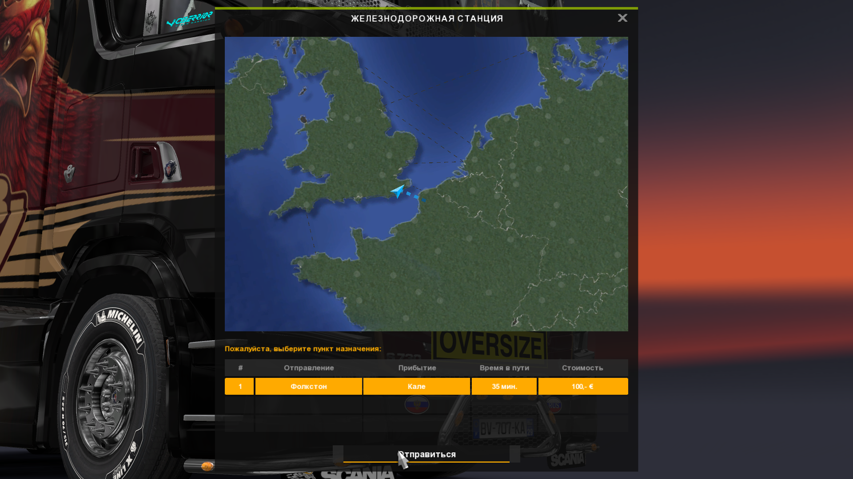Click the # column header
This screenshot has height=479, width=853.
click(240, 368)
